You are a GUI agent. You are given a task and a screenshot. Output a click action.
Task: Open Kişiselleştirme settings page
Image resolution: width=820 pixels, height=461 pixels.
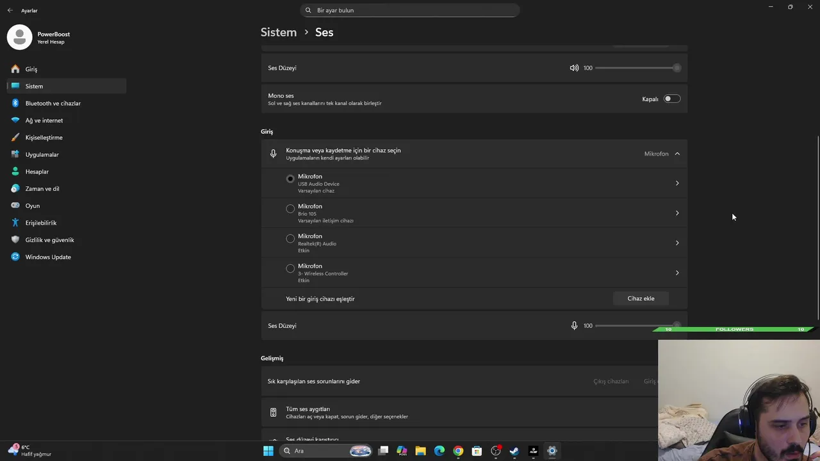(x=67, y=138)
